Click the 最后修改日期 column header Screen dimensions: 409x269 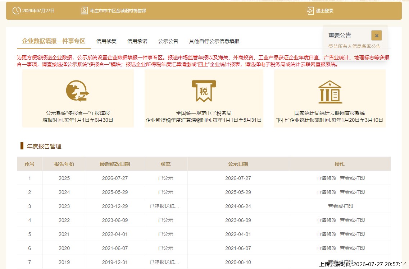click(115, 164)
